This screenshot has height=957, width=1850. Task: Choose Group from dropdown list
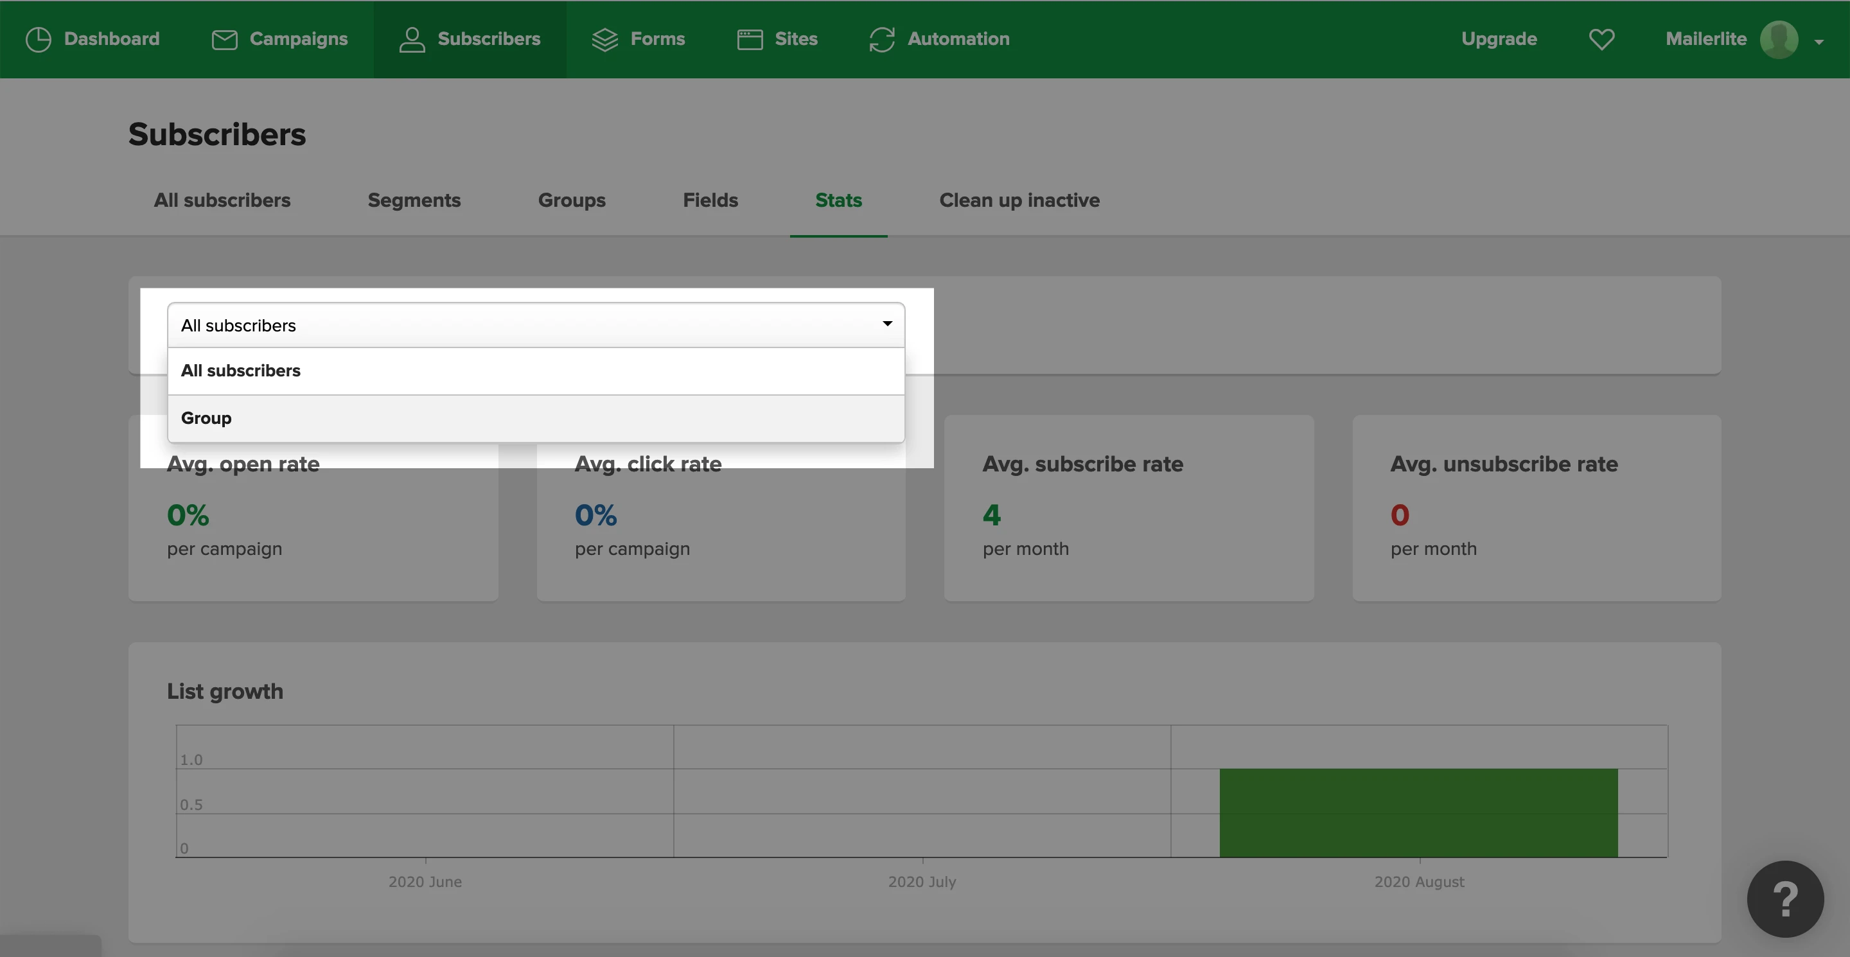coord(206,418)
